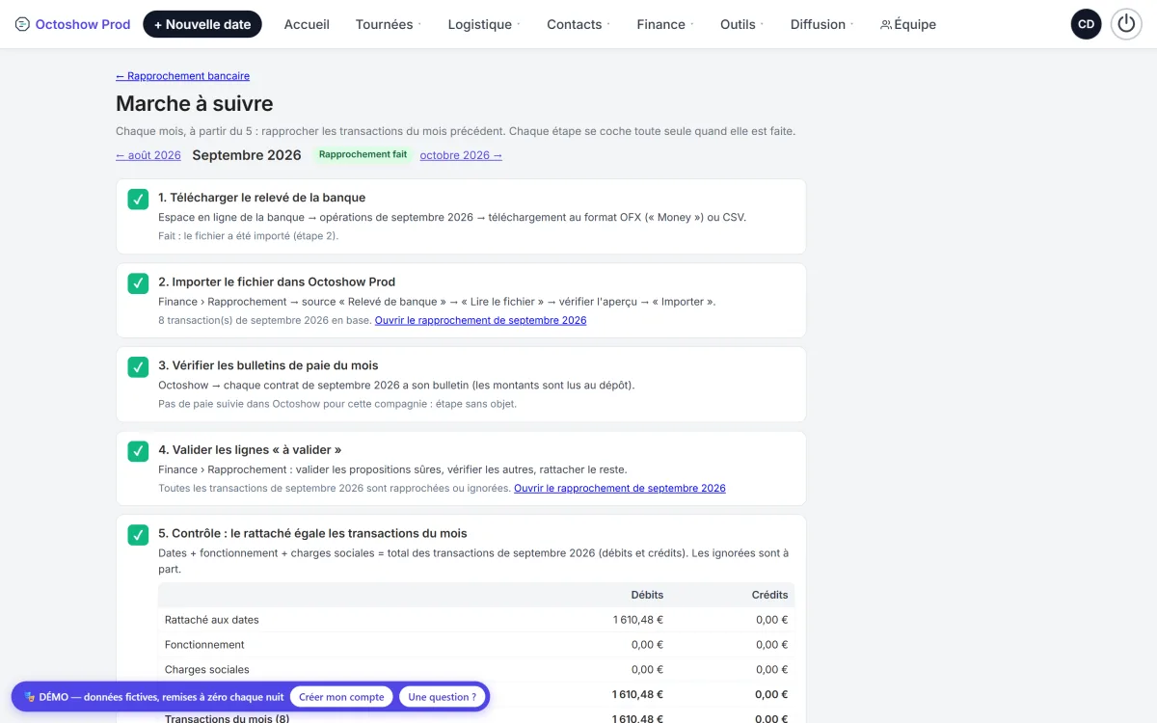The image size is (1157, 723).
Task: Click the 1 610,48 € debit for Rattaché aux dates
Action: click(x=638, y=620)
